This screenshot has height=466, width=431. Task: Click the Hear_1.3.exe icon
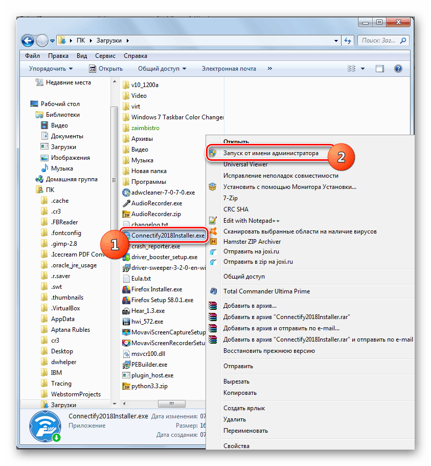point(126,311)
